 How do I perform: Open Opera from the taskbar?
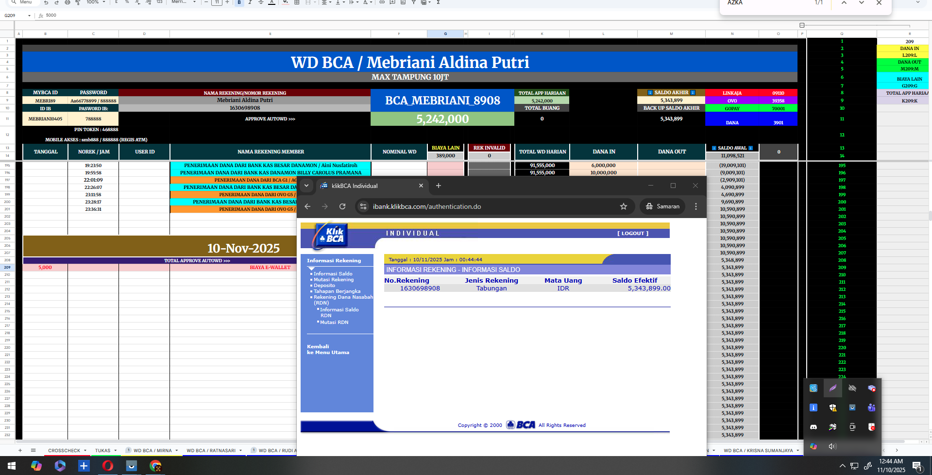pos(107,466)
